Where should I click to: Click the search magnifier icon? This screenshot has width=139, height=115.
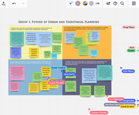(x=122, y=4)
